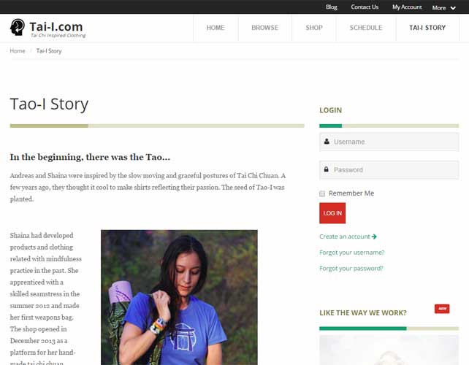This screenshot has height=365, width=469.
Task: Open the Contact Us link
Action: coord(365,7)
